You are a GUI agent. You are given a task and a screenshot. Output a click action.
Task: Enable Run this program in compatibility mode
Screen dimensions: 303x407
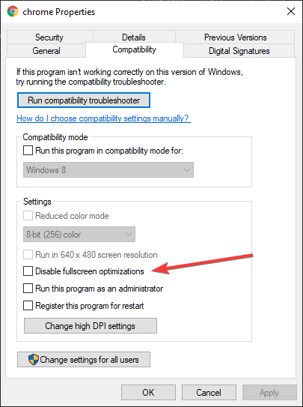coord(28,151)
